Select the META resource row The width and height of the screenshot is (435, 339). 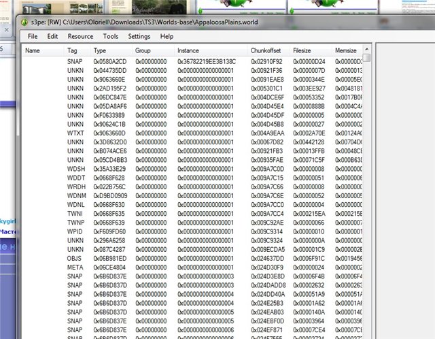tap(75, 267)
